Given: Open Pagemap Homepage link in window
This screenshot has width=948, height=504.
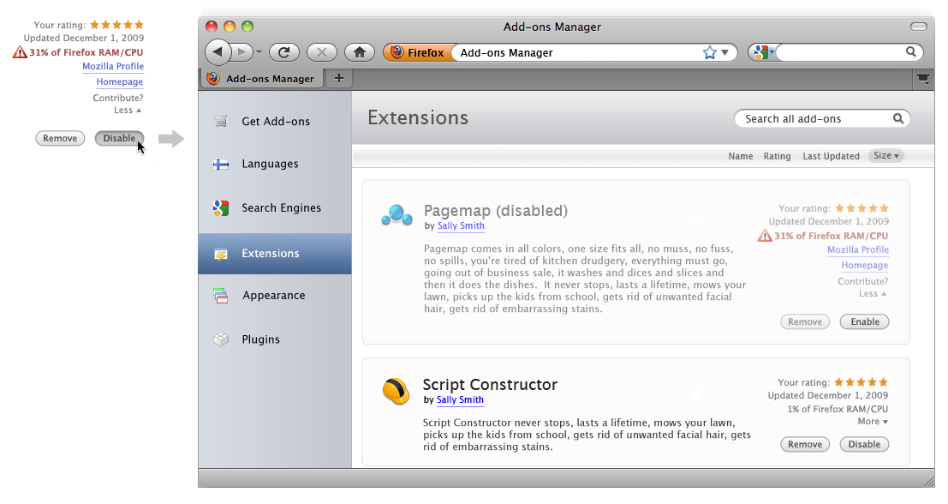Looking at the screenshot, I should point(865,266).
